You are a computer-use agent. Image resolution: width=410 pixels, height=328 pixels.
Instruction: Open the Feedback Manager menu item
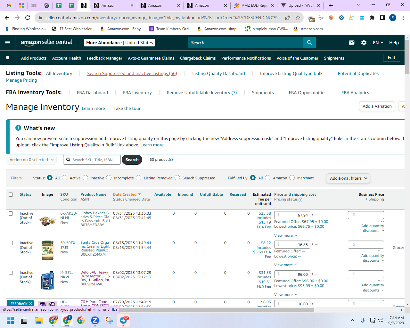click(104, 58)
